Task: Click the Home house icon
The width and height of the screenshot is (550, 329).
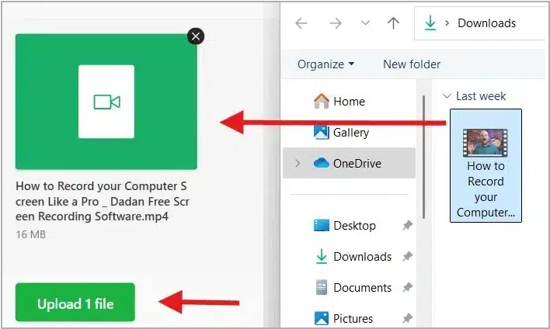Action: [x=322, y=101]
